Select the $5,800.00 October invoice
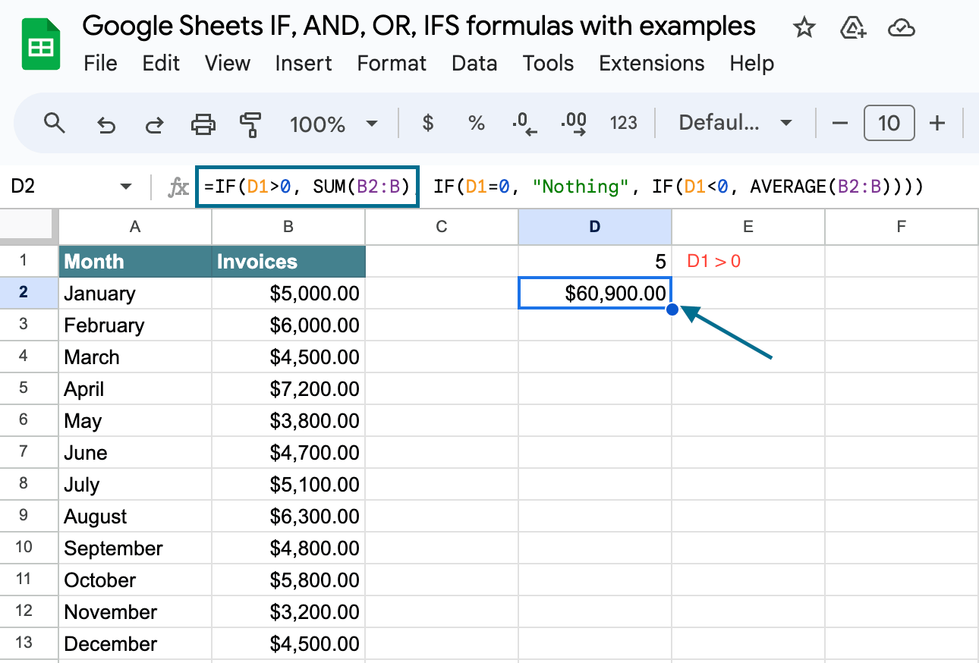This screenshot has width=979, height=663. click(x=288, y=580)
